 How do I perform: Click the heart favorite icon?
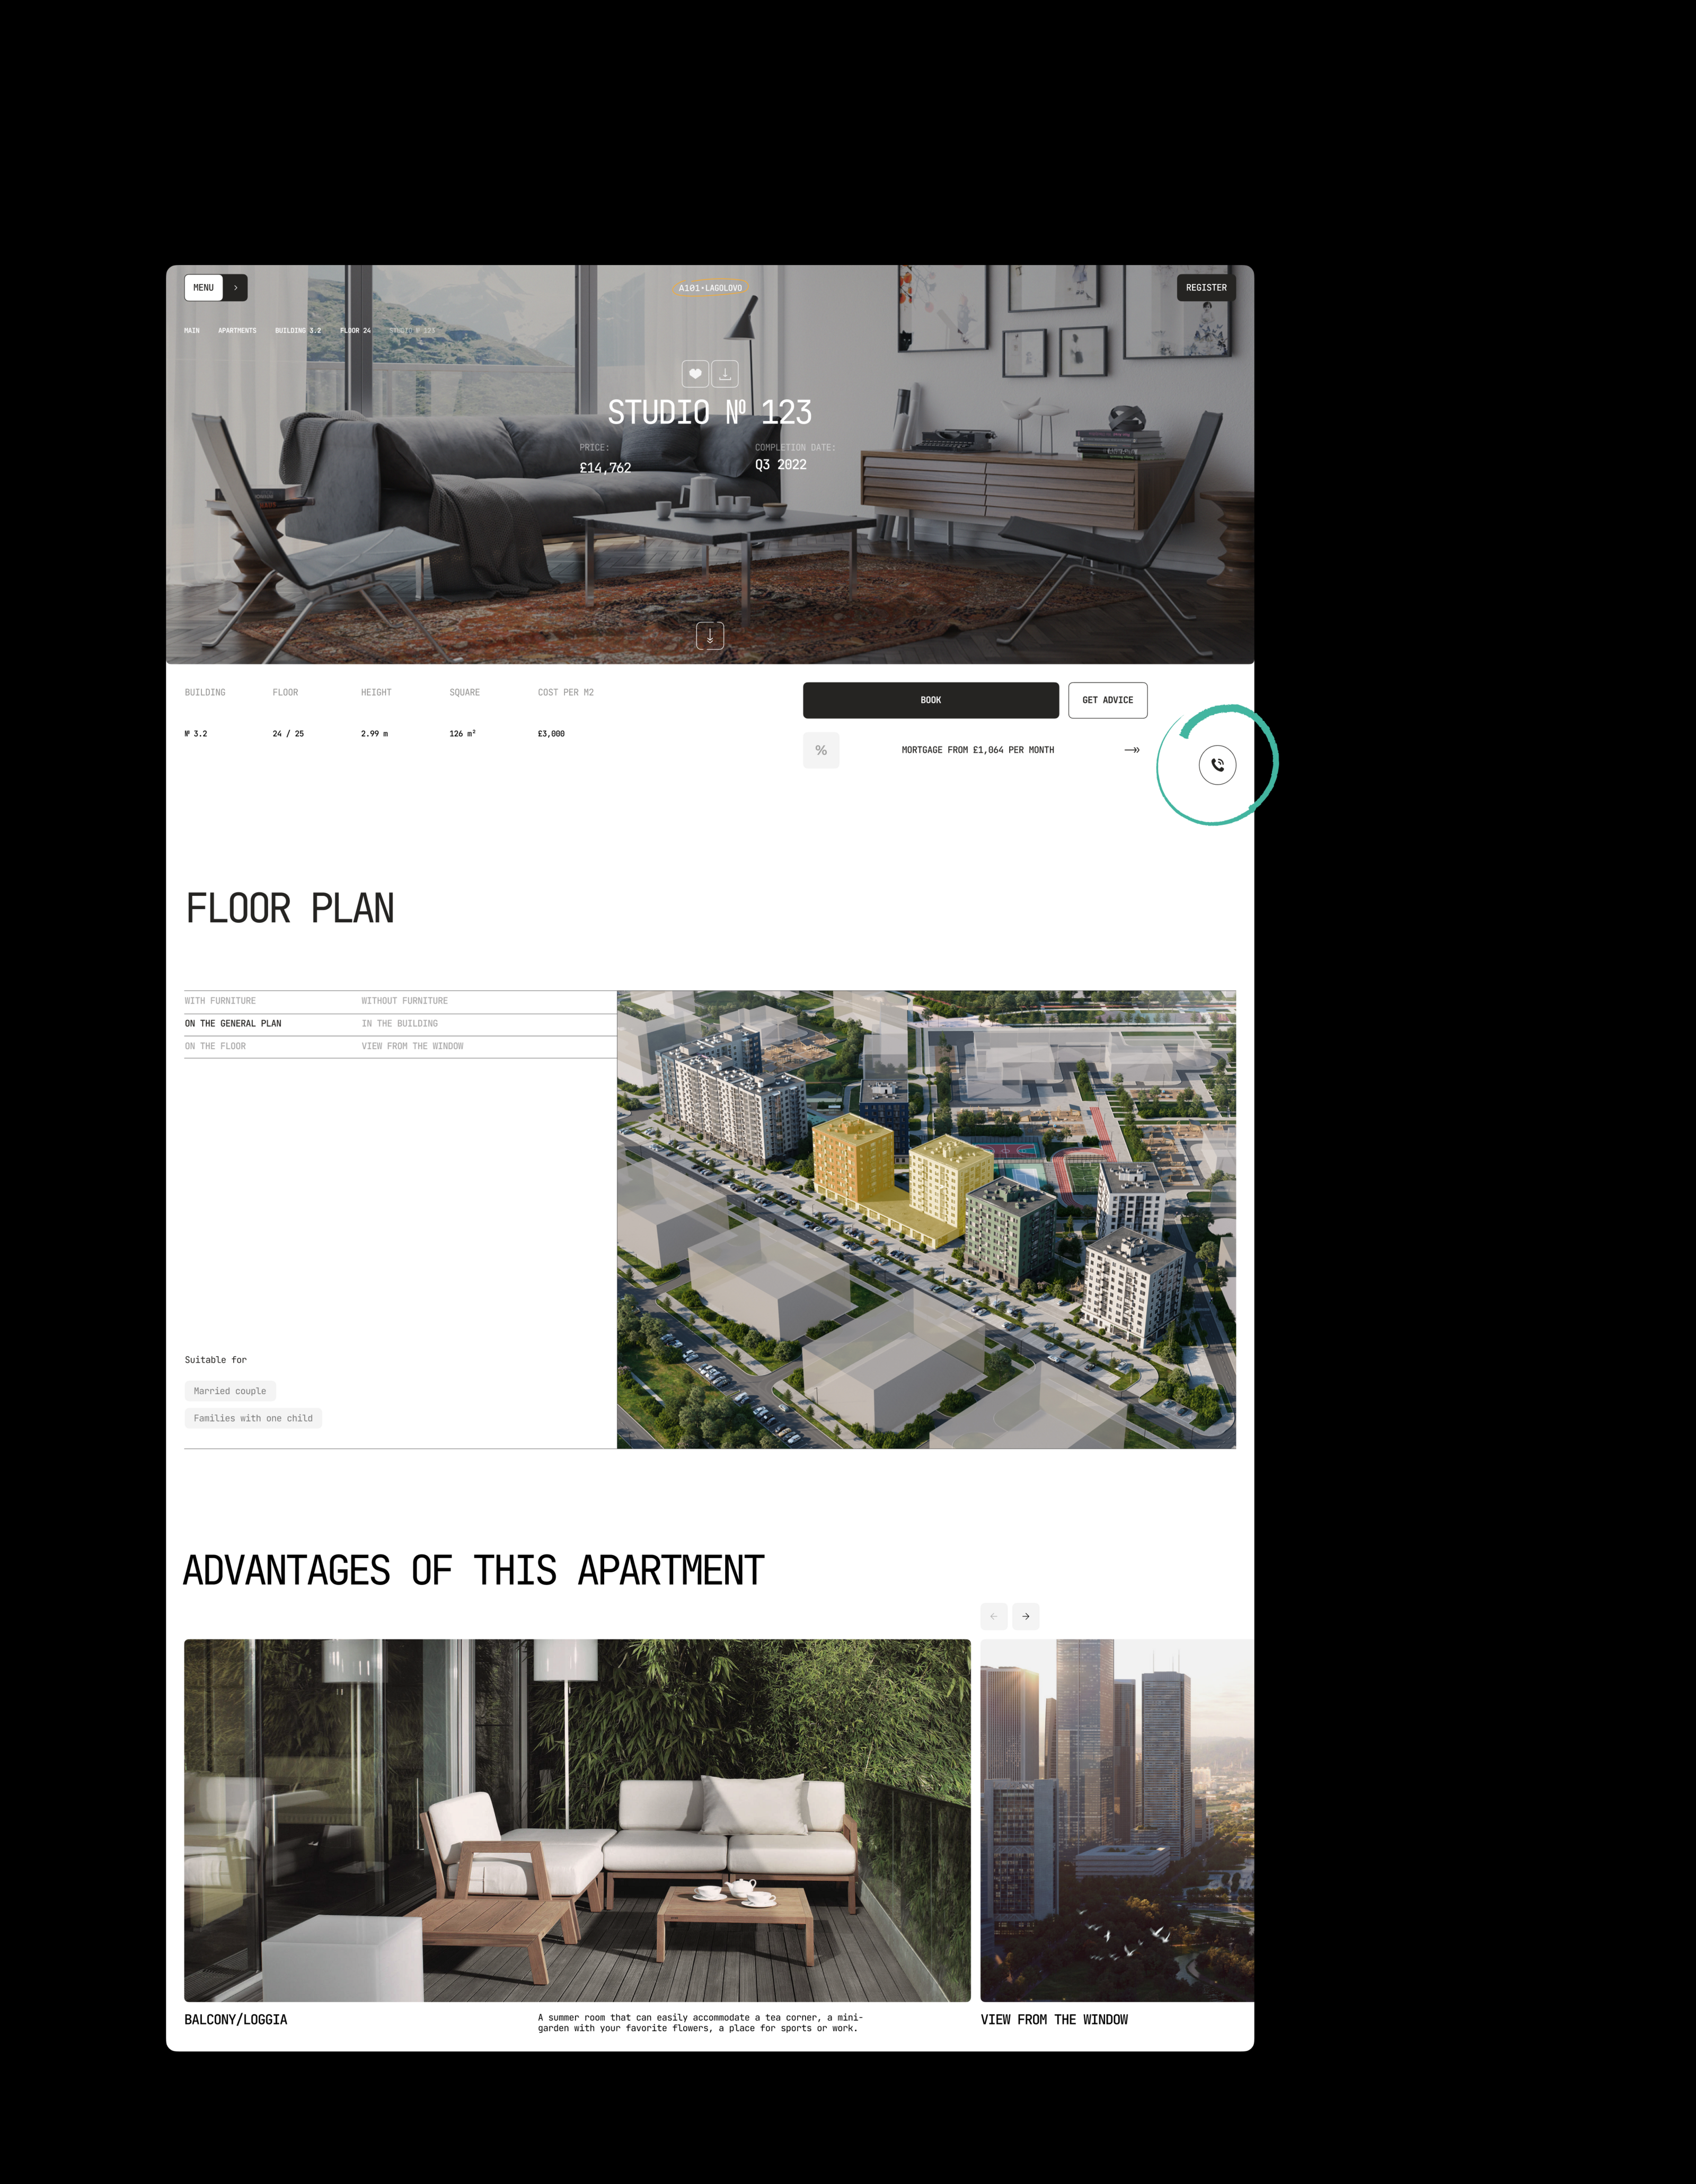tap(695, 374)
